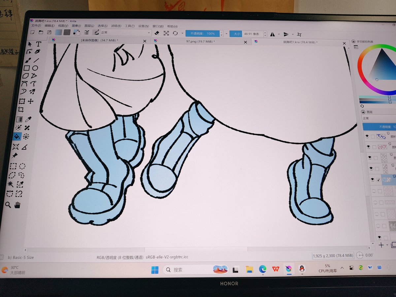
Task: Select the Ellipse shape tool
Action: (x=35, y=68)
